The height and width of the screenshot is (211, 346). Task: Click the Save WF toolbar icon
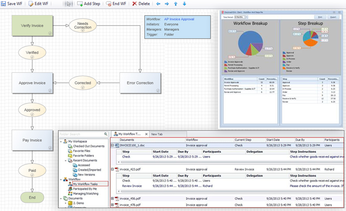[3, 3]
